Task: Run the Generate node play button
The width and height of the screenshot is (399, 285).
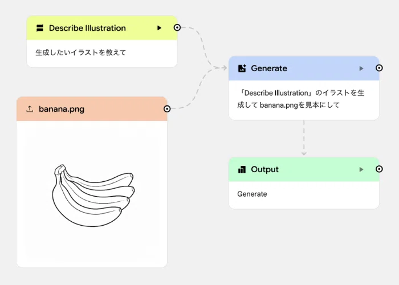Action: click(361, 68)
